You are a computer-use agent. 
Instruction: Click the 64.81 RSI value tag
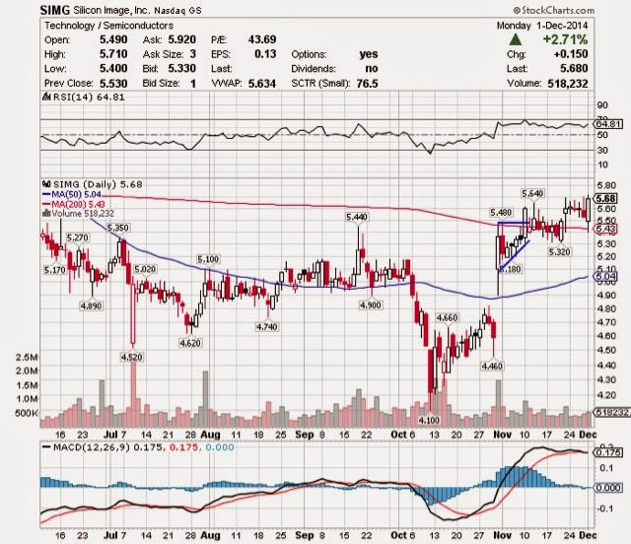point(607,124)
